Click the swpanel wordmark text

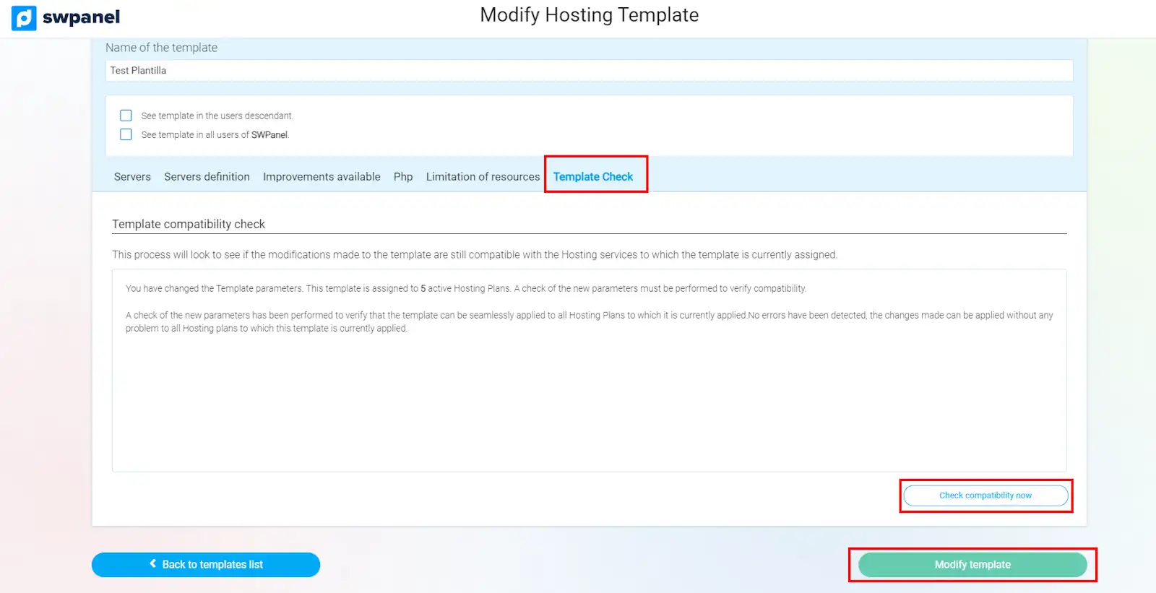point(81,17)
